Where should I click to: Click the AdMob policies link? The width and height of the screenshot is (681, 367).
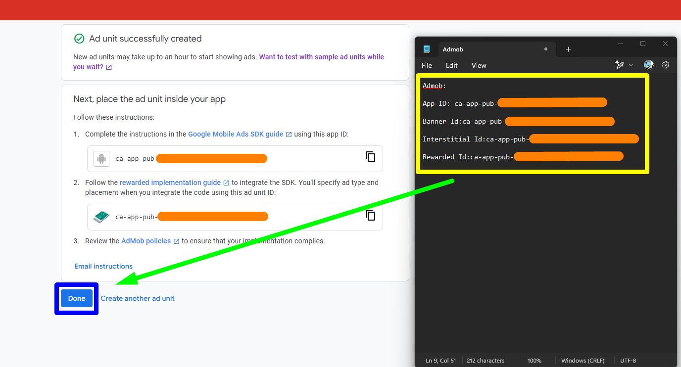[146, 241]
